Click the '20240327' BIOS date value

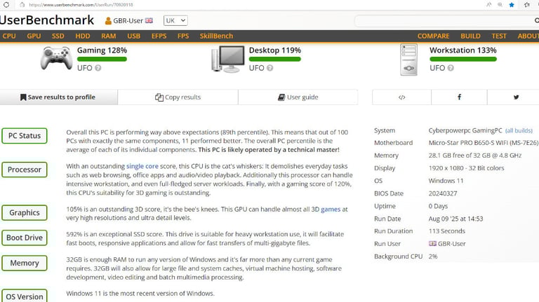(x=443, y=193)
